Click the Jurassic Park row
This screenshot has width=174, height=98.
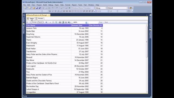[x=64, y=28]
